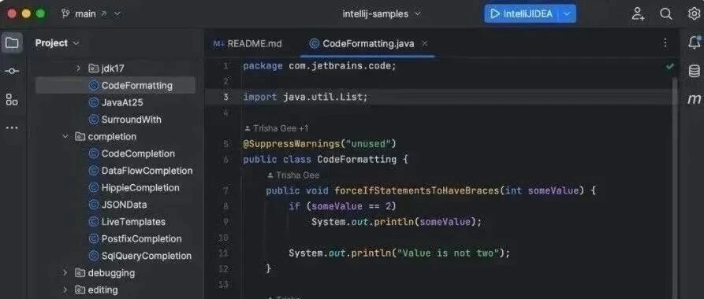Image resolution: width=704 pixels, height=299 pixels.
Task: Run the IntelliJIDEA configuration
Action: [521, 14]
